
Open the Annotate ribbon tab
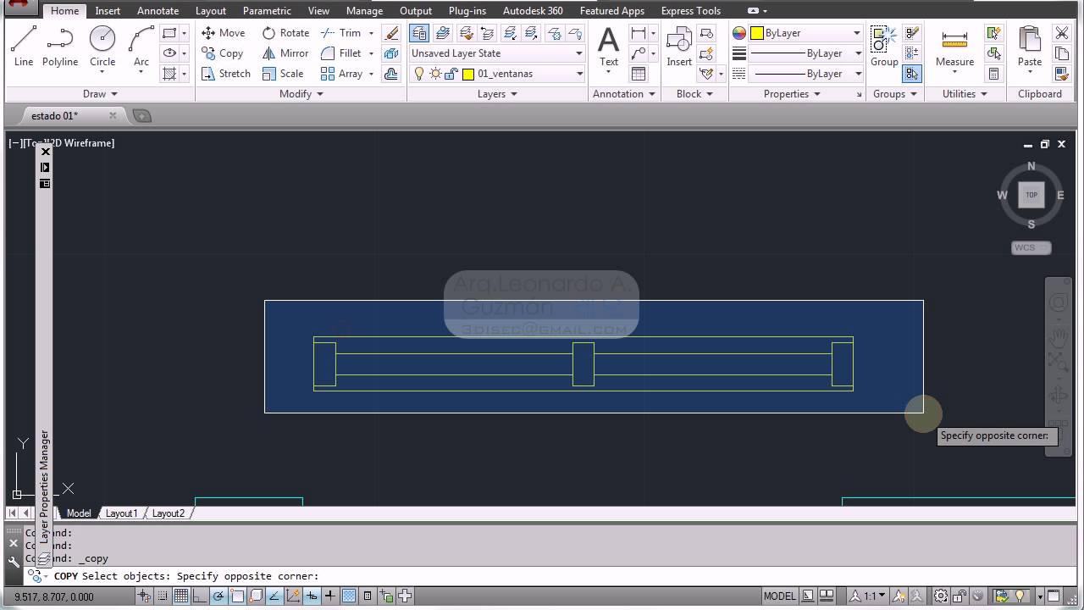[x=158, y=11]
